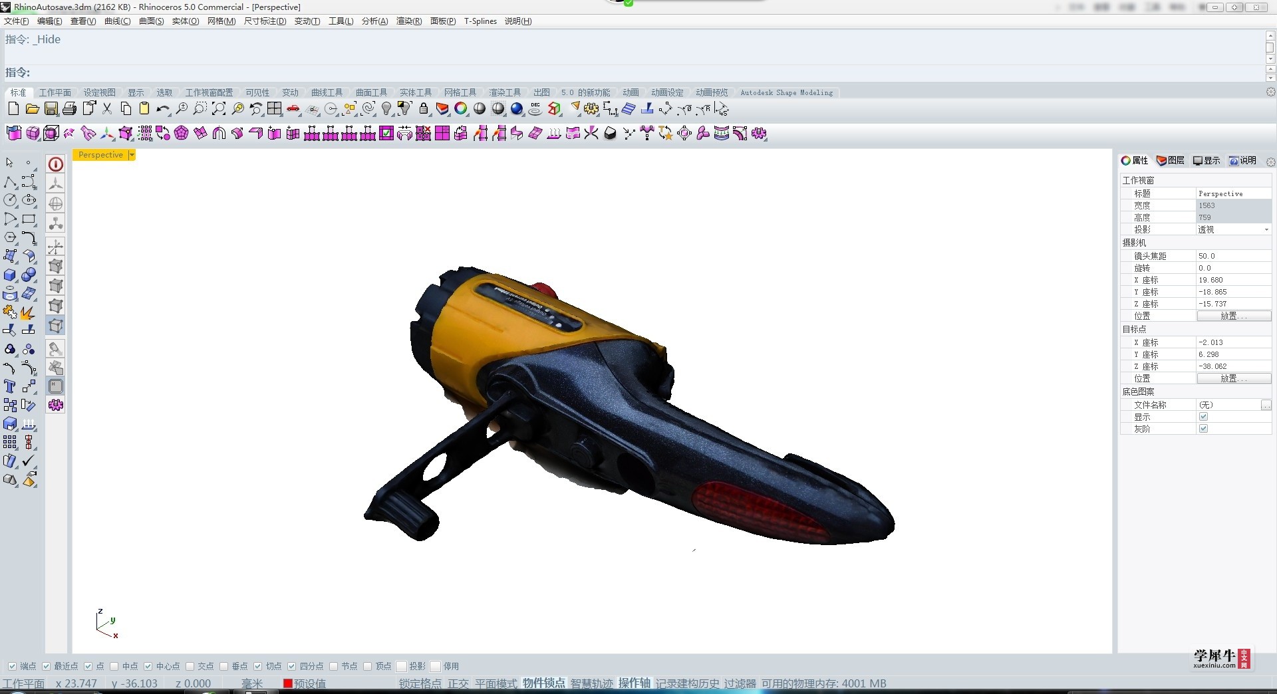Cut selection with the scissors icon
This screenshot has width=1277, height=694.
107,109
